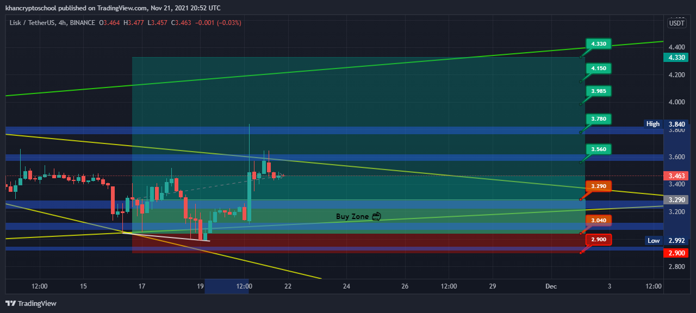696x313 pixels.
Task: Click the Buy Zone text label
Action: pos(352,216)
